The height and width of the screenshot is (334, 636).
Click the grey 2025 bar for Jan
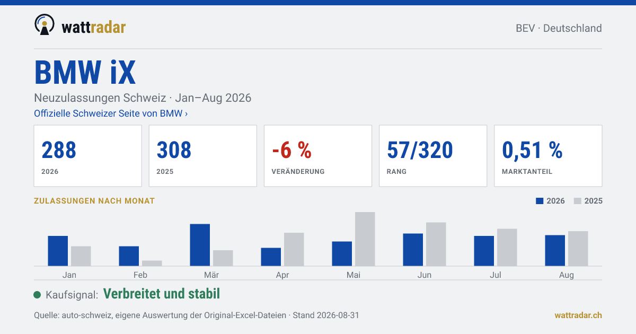click(x=81, y=256)
